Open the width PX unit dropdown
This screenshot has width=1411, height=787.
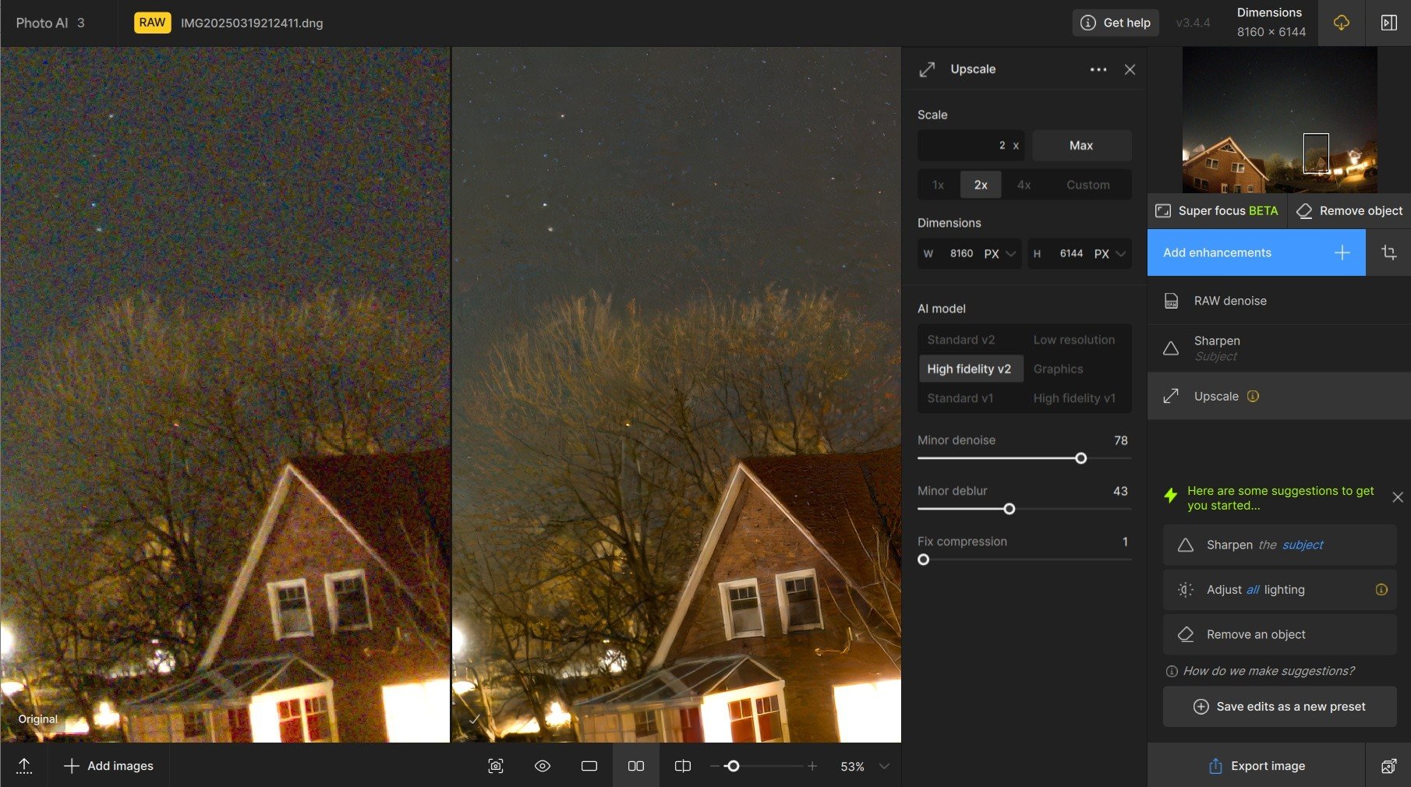(999, 254)
